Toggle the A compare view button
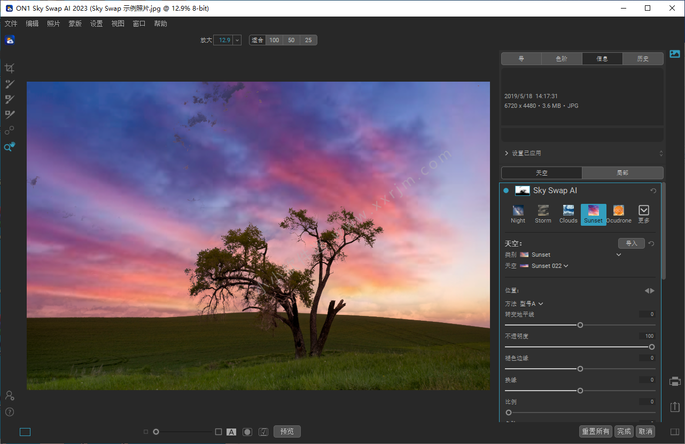The width and height of the screenshot is (685, 444). [231, 432]
